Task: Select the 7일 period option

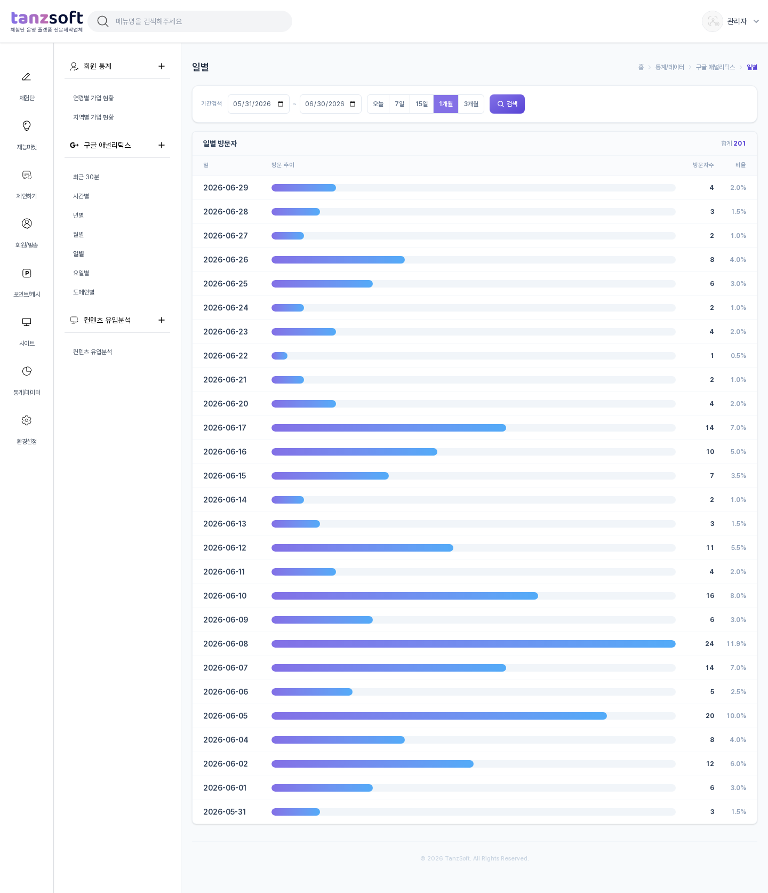Action: pyautogui.click(x=399, y=104)
